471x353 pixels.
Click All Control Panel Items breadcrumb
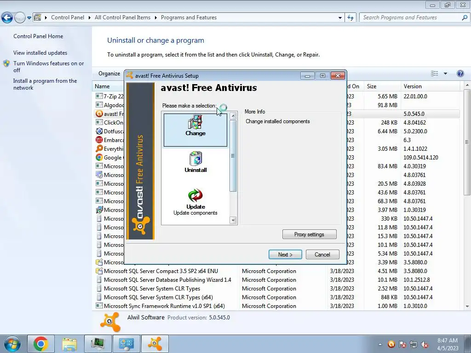coord(122,17)
